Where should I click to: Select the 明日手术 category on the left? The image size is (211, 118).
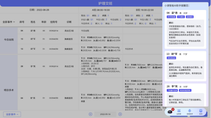[x=9, y=90]
